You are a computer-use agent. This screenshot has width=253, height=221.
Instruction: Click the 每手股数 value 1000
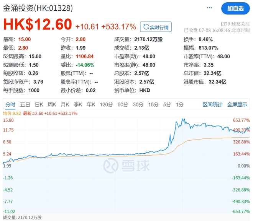tap(34, 90)
